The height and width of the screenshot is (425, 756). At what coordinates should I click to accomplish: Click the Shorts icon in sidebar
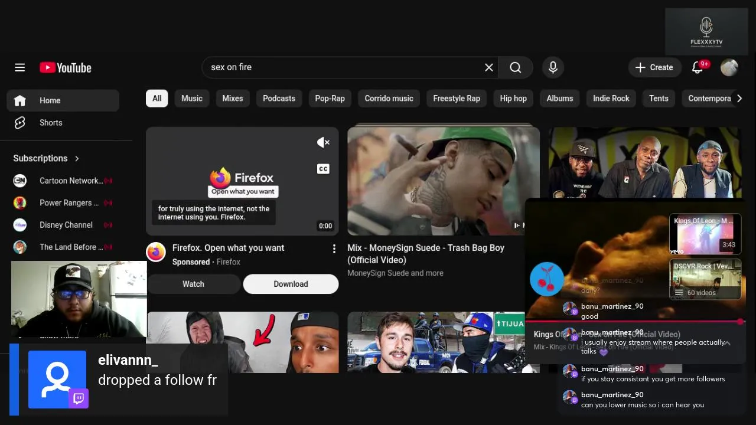coord(19,123)
